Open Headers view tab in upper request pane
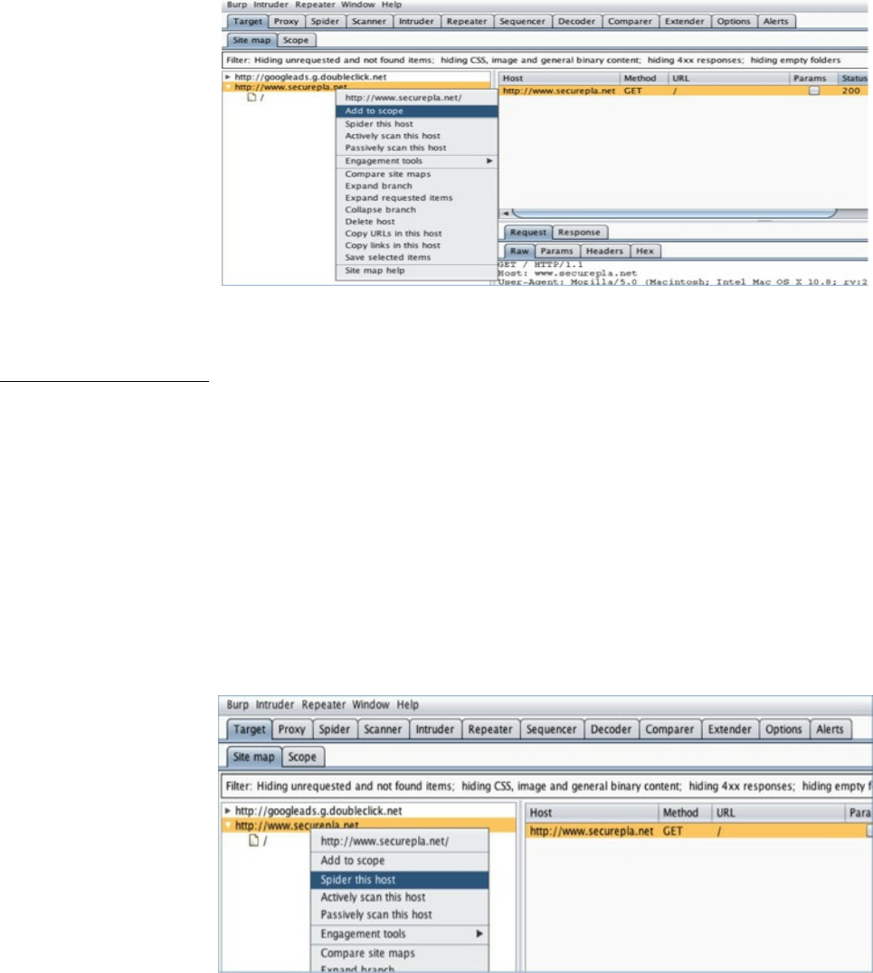The image size is (873, 973). tap(604, 252)
